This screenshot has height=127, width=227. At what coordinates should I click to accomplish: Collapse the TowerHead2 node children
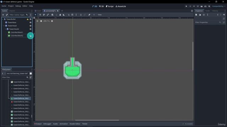(6, 29)
